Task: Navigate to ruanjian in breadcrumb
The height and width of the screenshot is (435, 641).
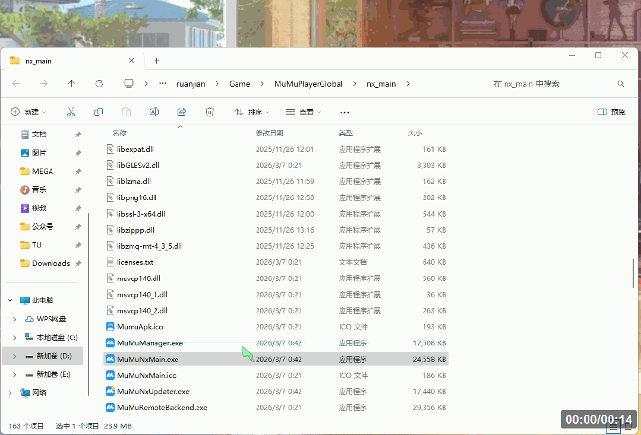Action: tap(191, 84)
